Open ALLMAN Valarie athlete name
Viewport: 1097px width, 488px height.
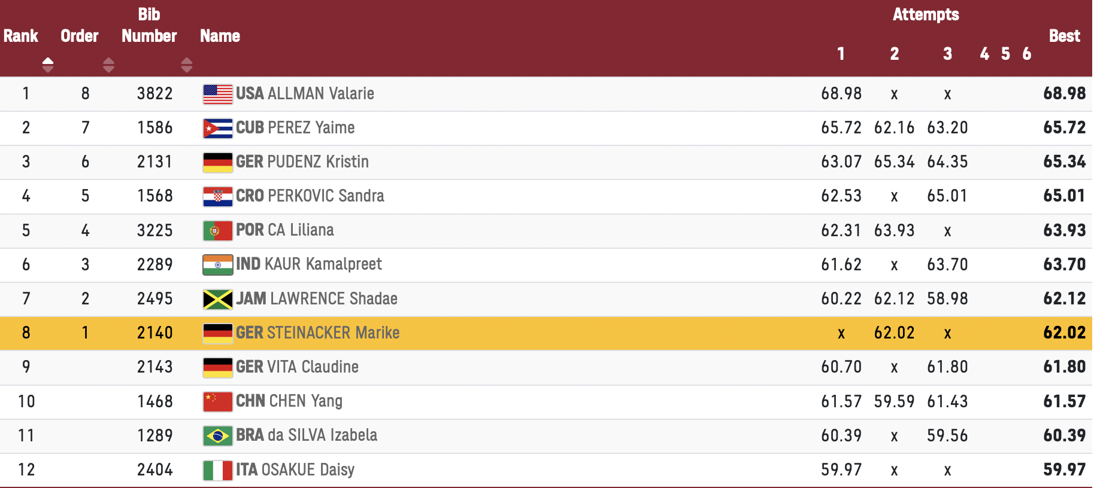(321, 93)
